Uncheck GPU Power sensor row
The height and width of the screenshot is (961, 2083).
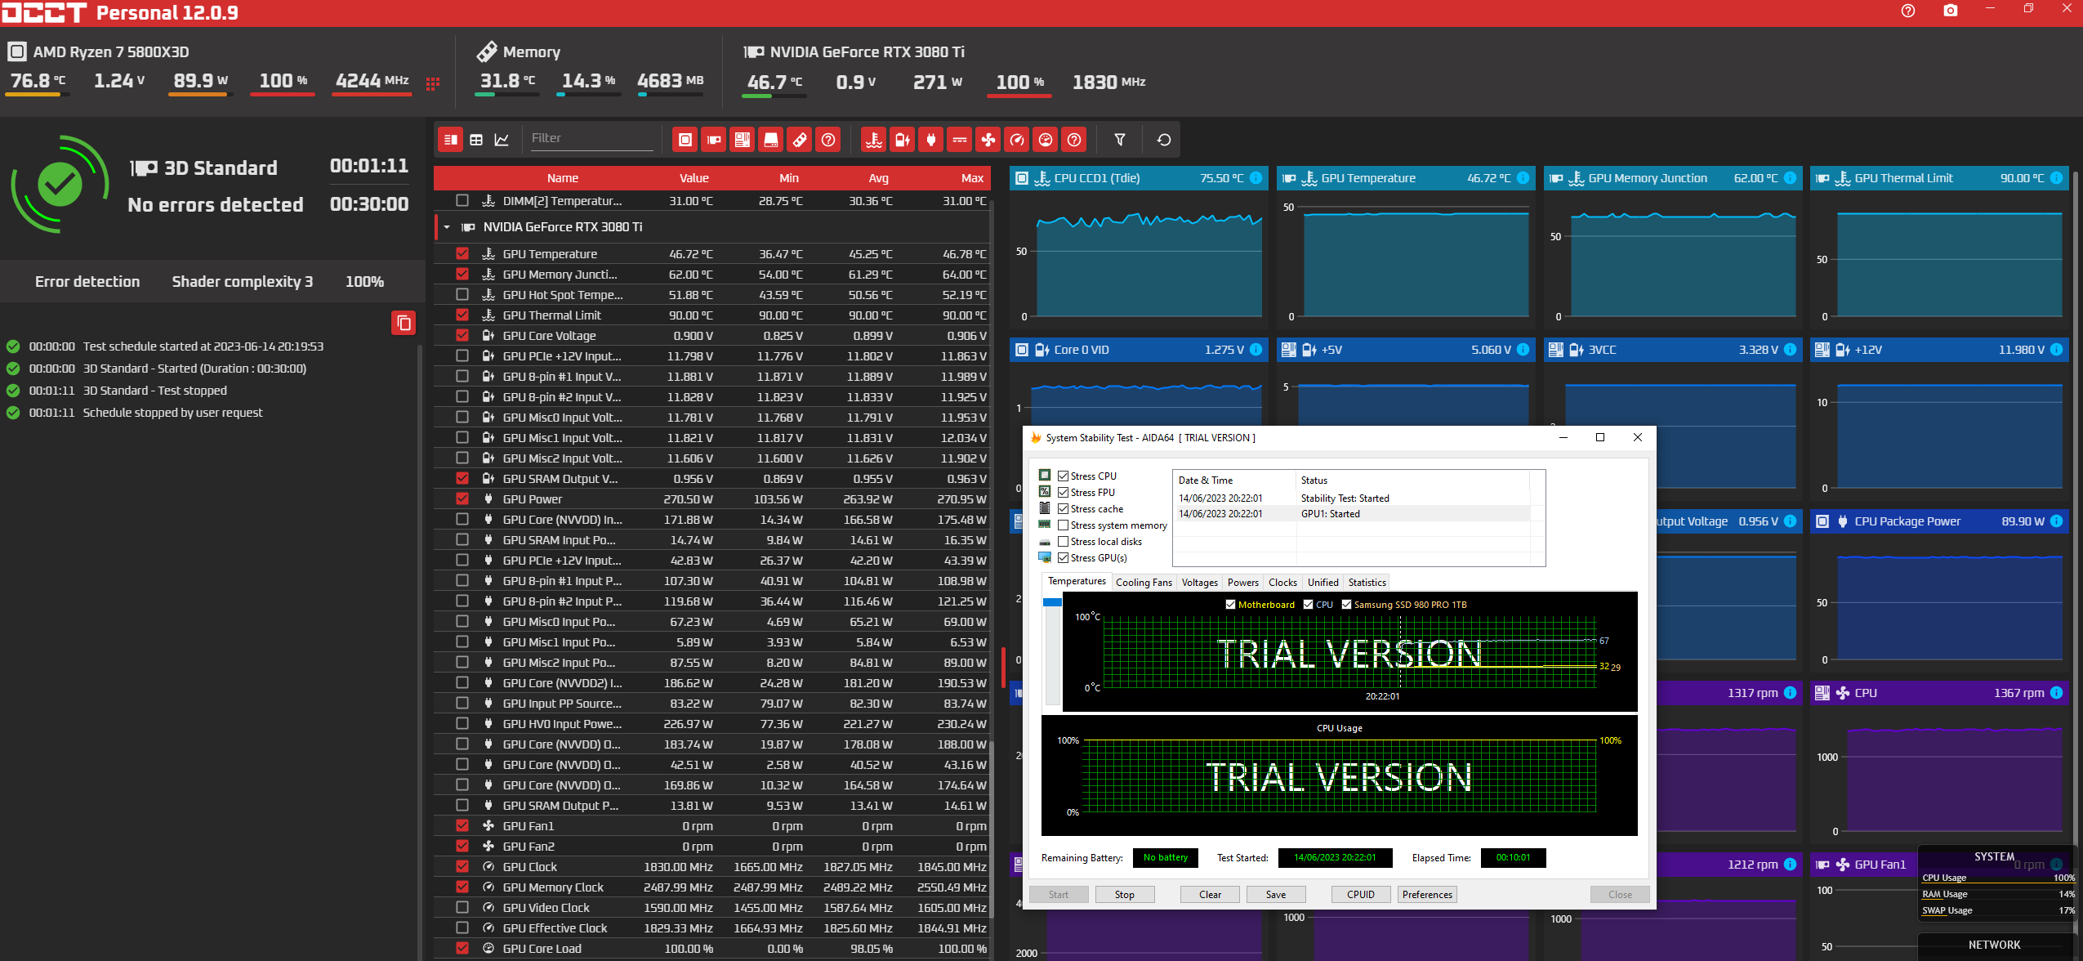click(462, 498)
